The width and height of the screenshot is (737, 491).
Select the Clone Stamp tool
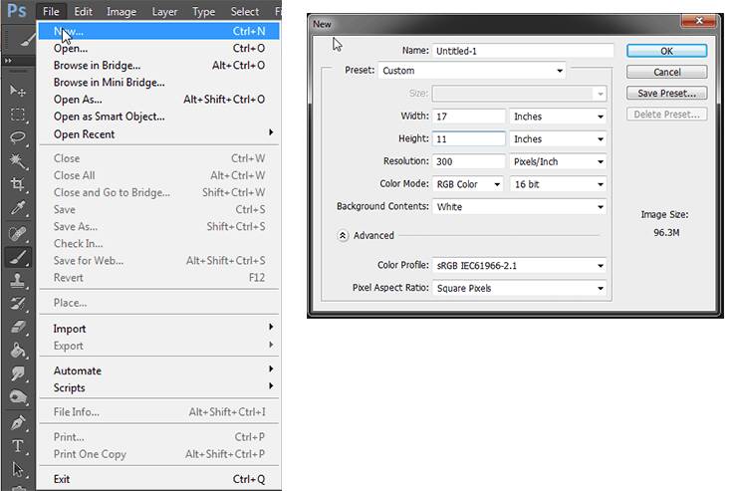click(x=17, y=281)
